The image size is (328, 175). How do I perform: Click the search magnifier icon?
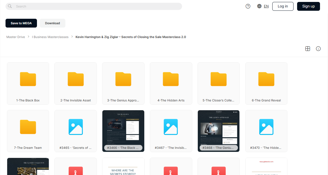[x=10, y=6]
